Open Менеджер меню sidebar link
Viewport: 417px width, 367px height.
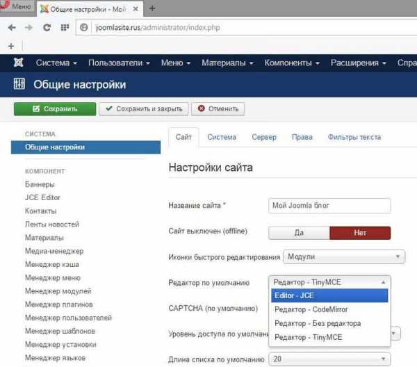point(53,277)
